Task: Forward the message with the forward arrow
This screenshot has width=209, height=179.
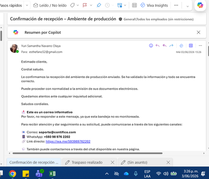Action: pos(171,45)
